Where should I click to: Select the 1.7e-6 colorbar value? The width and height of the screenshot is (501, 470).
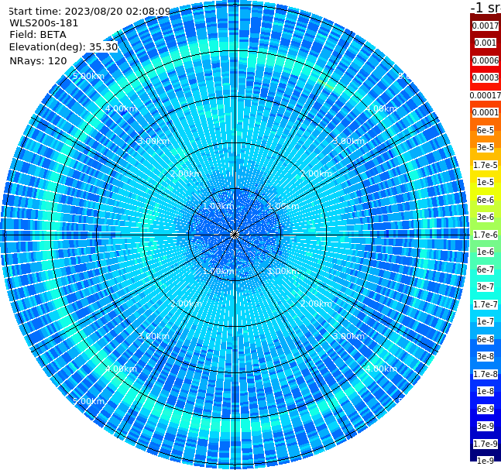pos(486,235)
